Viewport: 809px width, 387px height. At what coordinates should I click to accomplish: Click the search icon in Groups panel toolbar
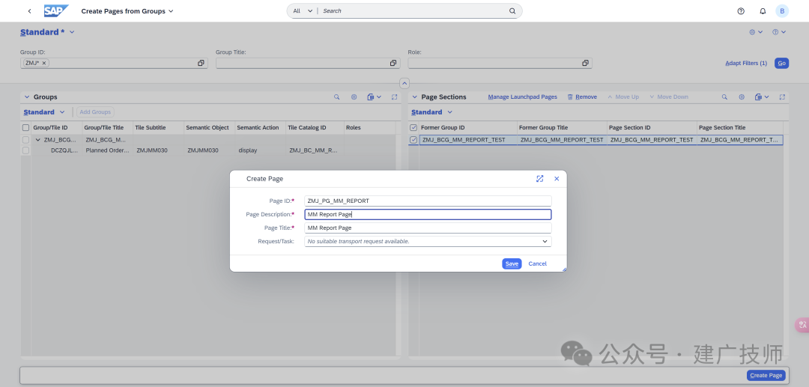point(337,97)
